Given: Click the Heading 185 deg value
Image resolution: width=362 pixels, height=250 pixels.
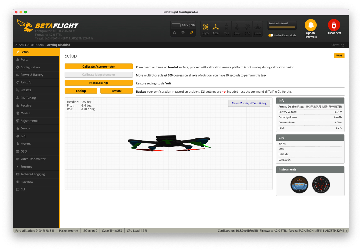Looking at the screenshot, I should (x=86, y=102).
